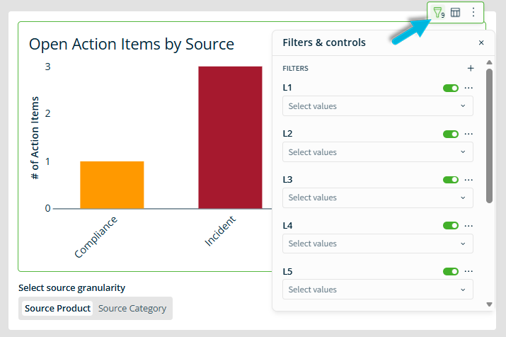Switch to Source Category granularity

click(132, 309)
